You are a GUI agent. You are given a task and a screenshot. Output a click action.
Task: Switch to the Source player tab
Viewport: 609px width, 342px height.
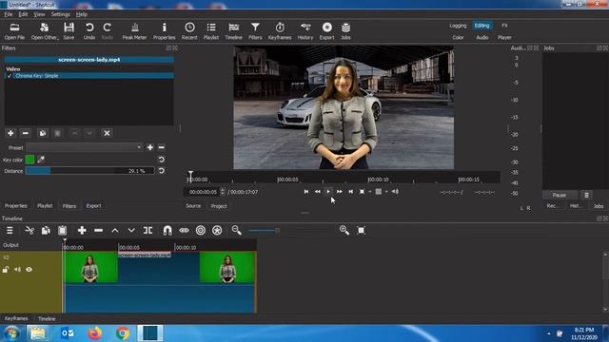point(193,206)
